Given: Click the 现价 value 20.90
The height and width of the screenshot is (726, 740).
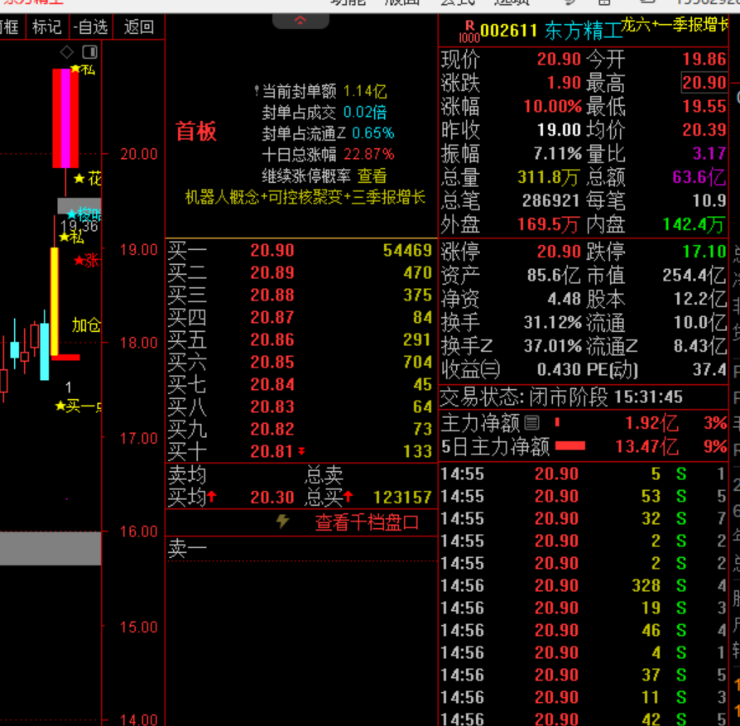Looking at the screenshot, I should click(x=559, y=59).
